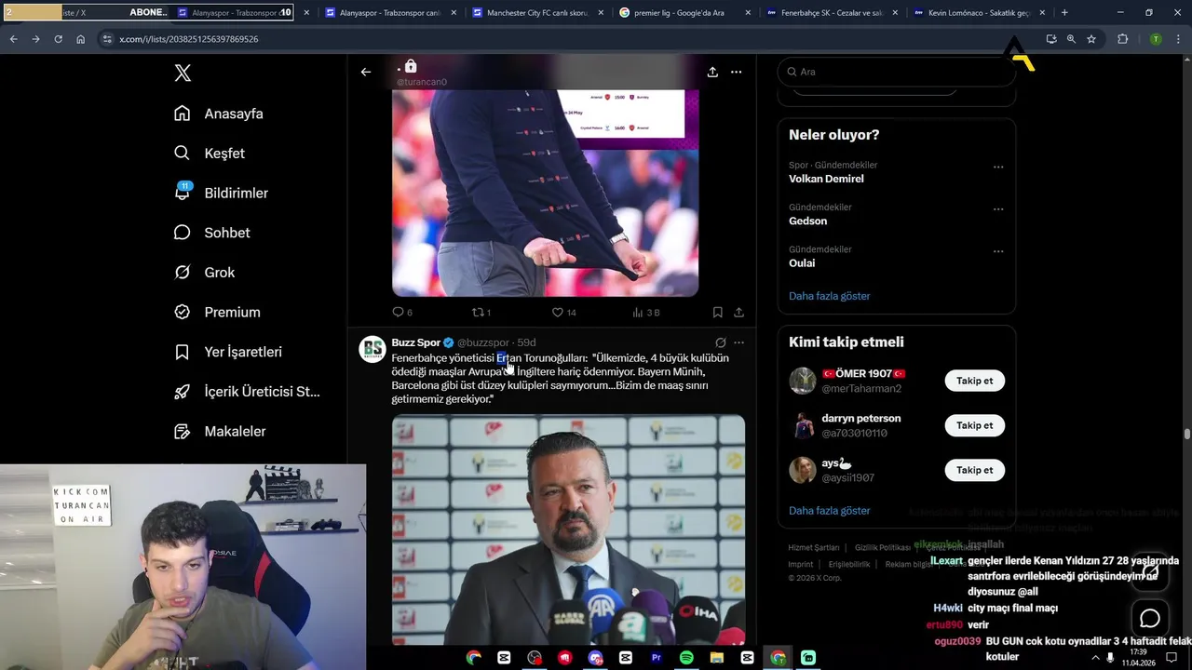This screenshot has height=670, width=1192.
Task: Follow darryn peterson with Takip et
Action: 974,425
